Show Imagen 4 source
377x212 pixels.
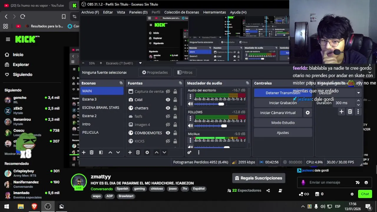point(168,125)
